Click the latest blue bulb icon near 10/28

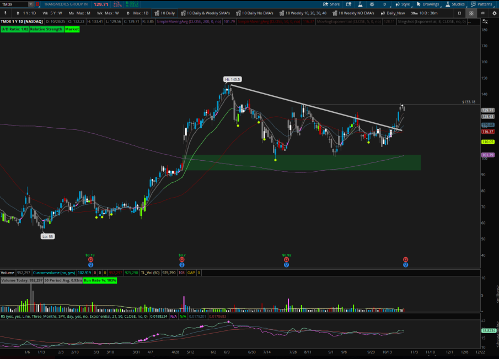[405, 265]
